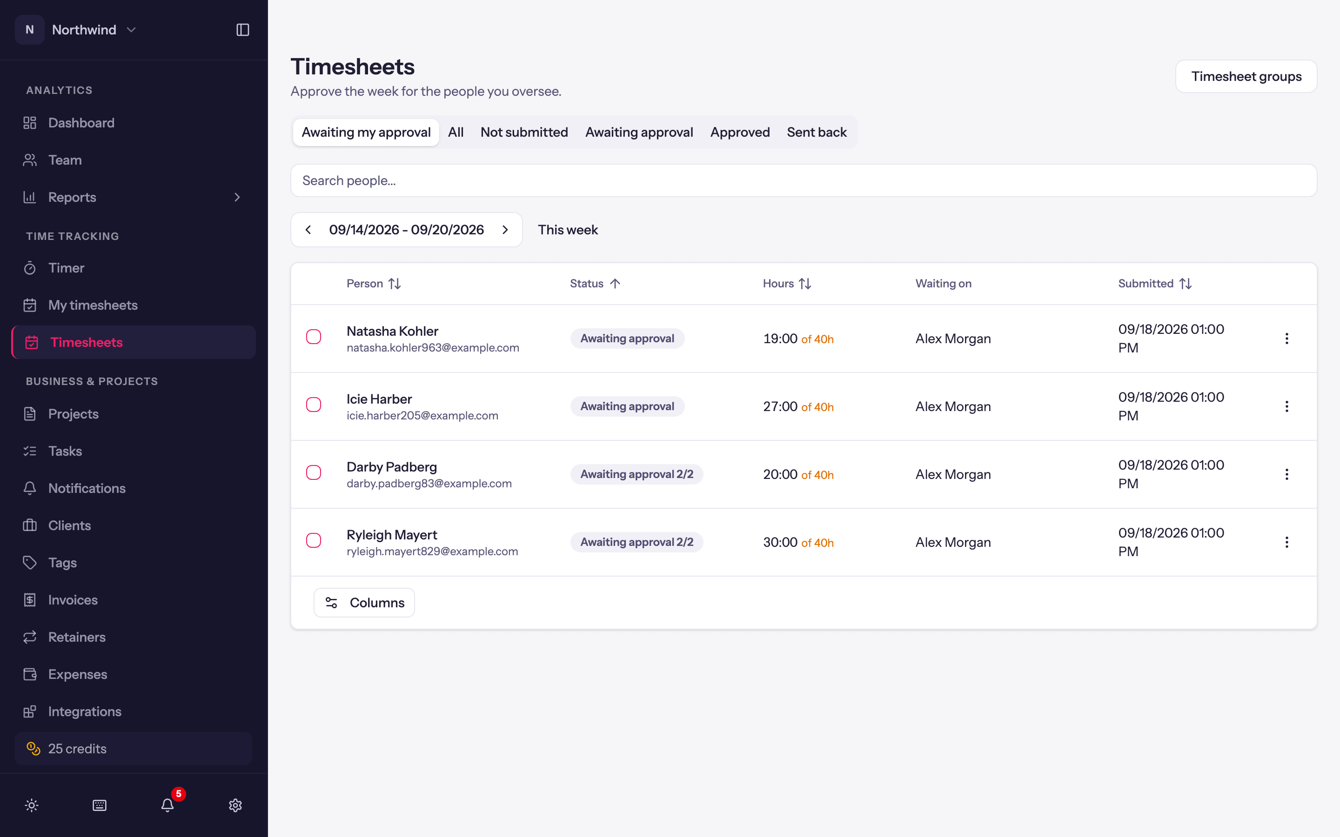Toggle light theme sun icon
Image resolution: width=1340 pixels, height=837 pixels.
pyautogui.click(x=32, y=805)
